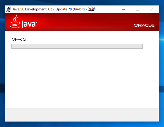Close the Java installer progress window

(x=152, y=9)
